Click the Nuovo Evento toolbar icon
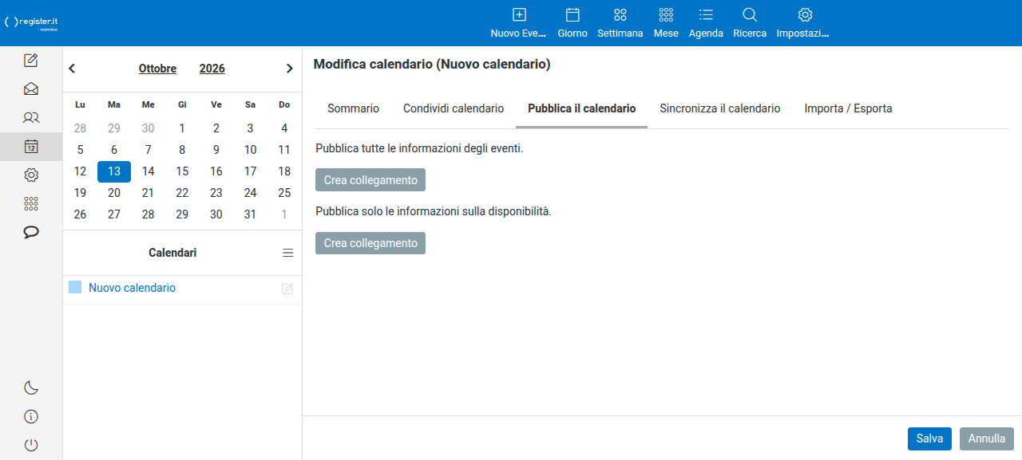This screenshot has height=460, width=1022. point(519,23)
